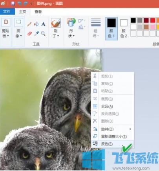159x171 pixels.
Task: Choose 反色(E) invert color entry
Action: pyautogui.click(x=113, y=144)
